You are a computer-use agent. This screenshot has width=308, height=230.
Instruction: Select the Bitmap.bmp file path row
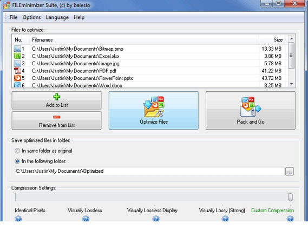tap(77, 49)
